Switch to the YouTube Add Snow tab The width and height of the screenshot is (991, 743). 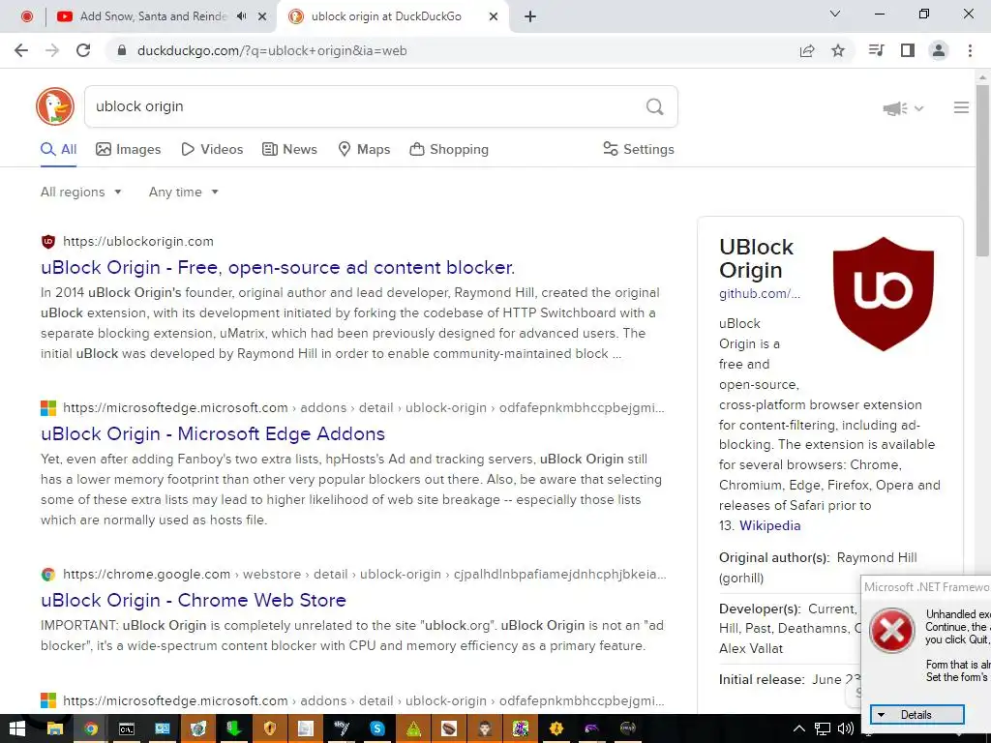click(152, 16)
